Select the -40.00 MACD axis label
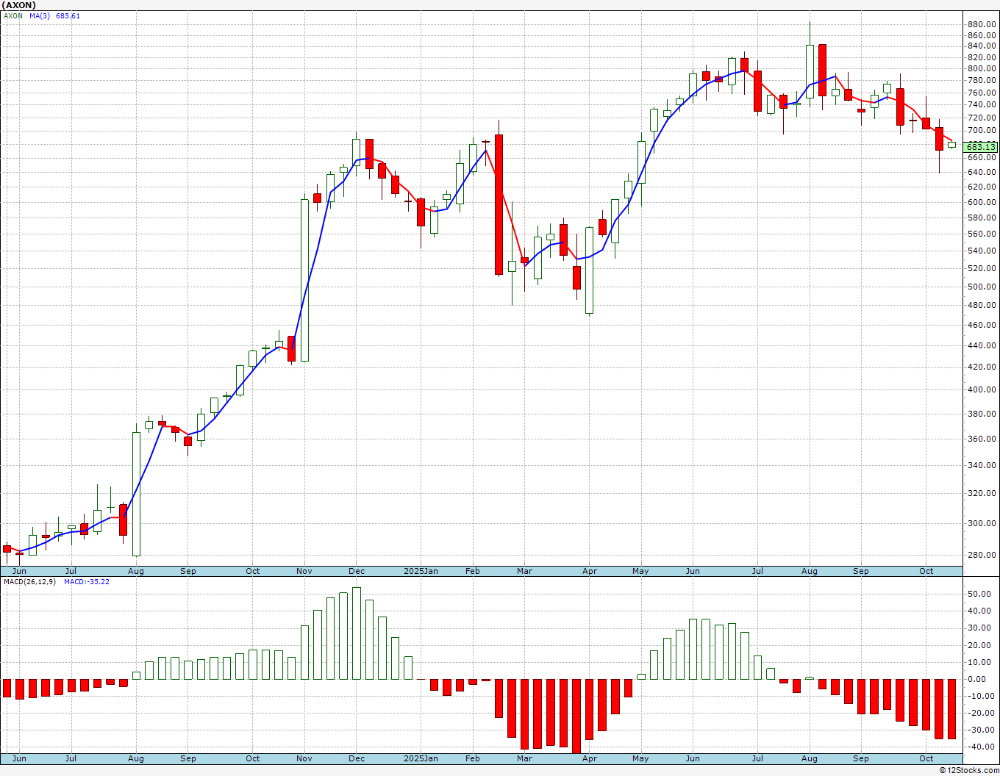The height and width of the screenshot is (776, 1000). pyautogui.click(x=980, y=747)
